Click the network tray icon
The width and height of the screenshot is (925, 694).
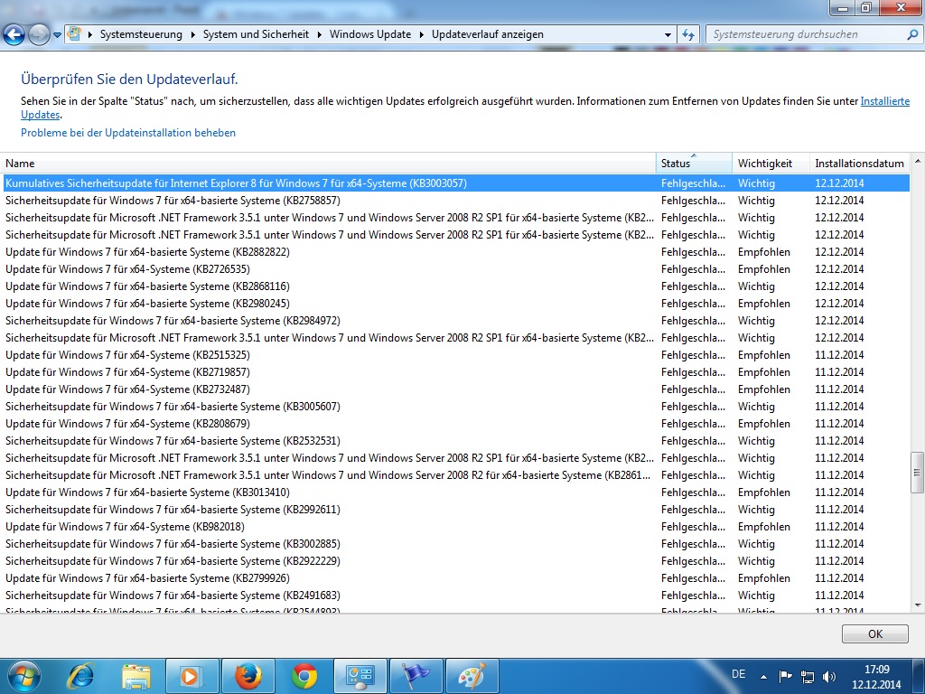point(807,676)
